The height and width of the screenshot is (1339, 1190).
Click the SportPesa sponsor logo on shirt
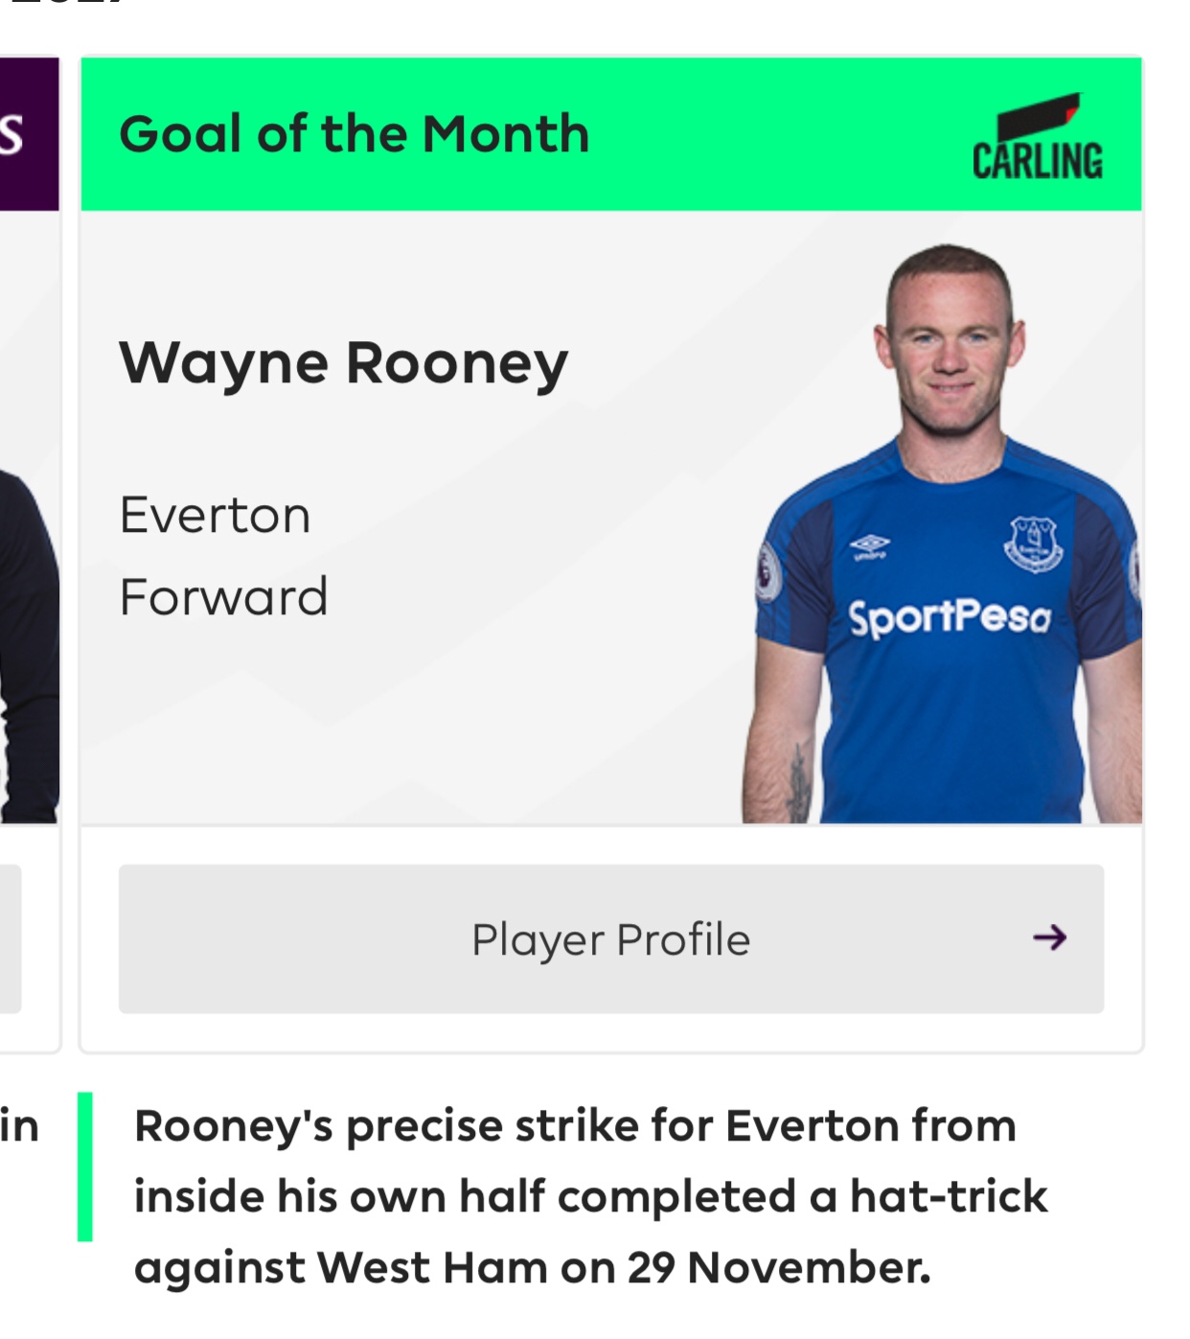click(950, 617)
